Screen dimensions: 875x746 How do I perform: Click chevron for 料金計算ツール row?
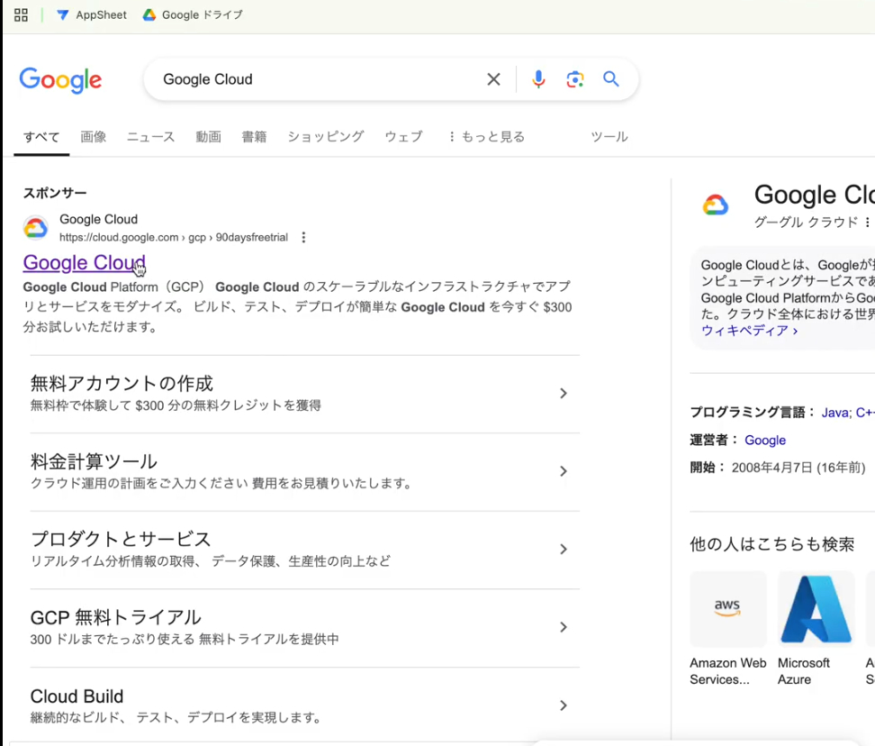564,471
